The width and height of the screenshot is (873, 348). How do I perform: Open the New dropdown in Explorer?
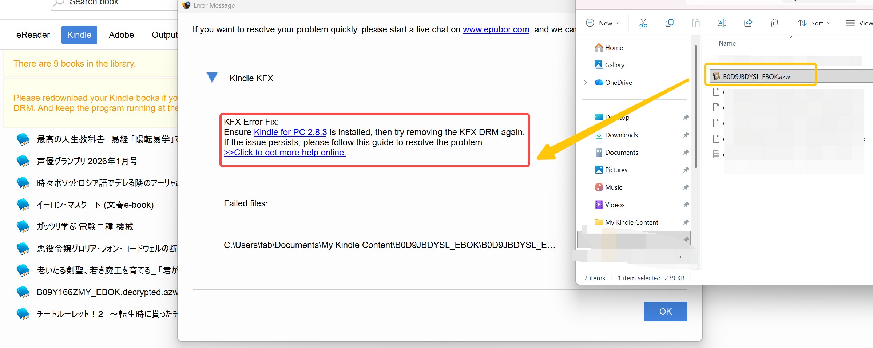[x=603, y=23]
